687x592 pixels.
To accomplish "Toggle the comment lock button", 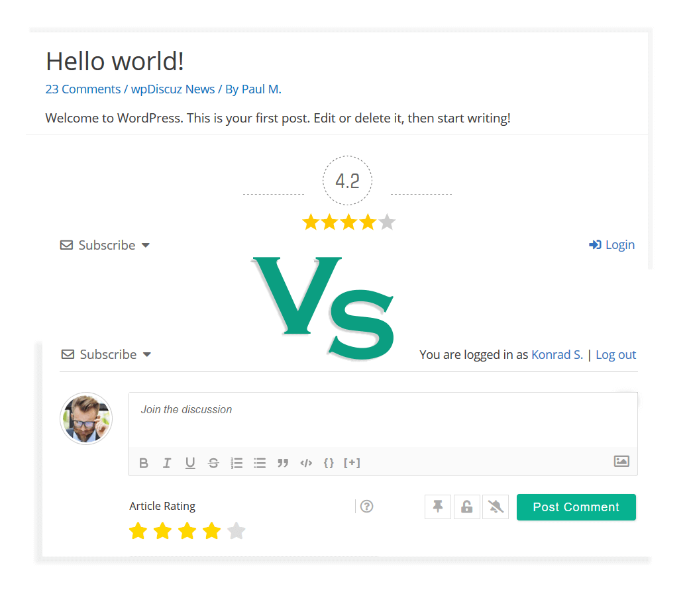I will 466,507.
